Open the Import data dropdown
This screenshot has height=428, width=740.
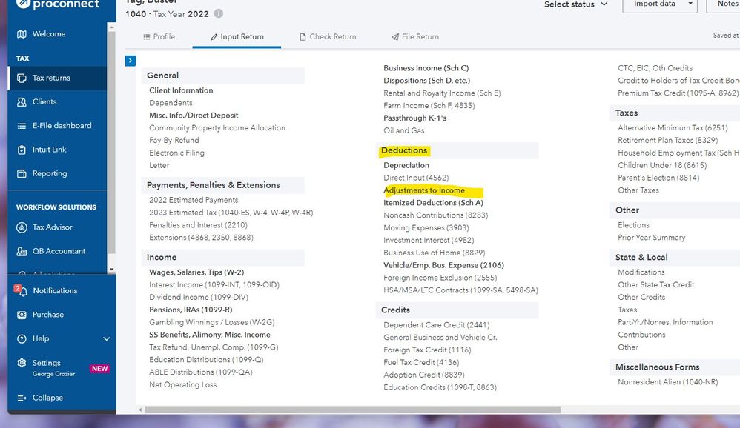pos(665,4)
